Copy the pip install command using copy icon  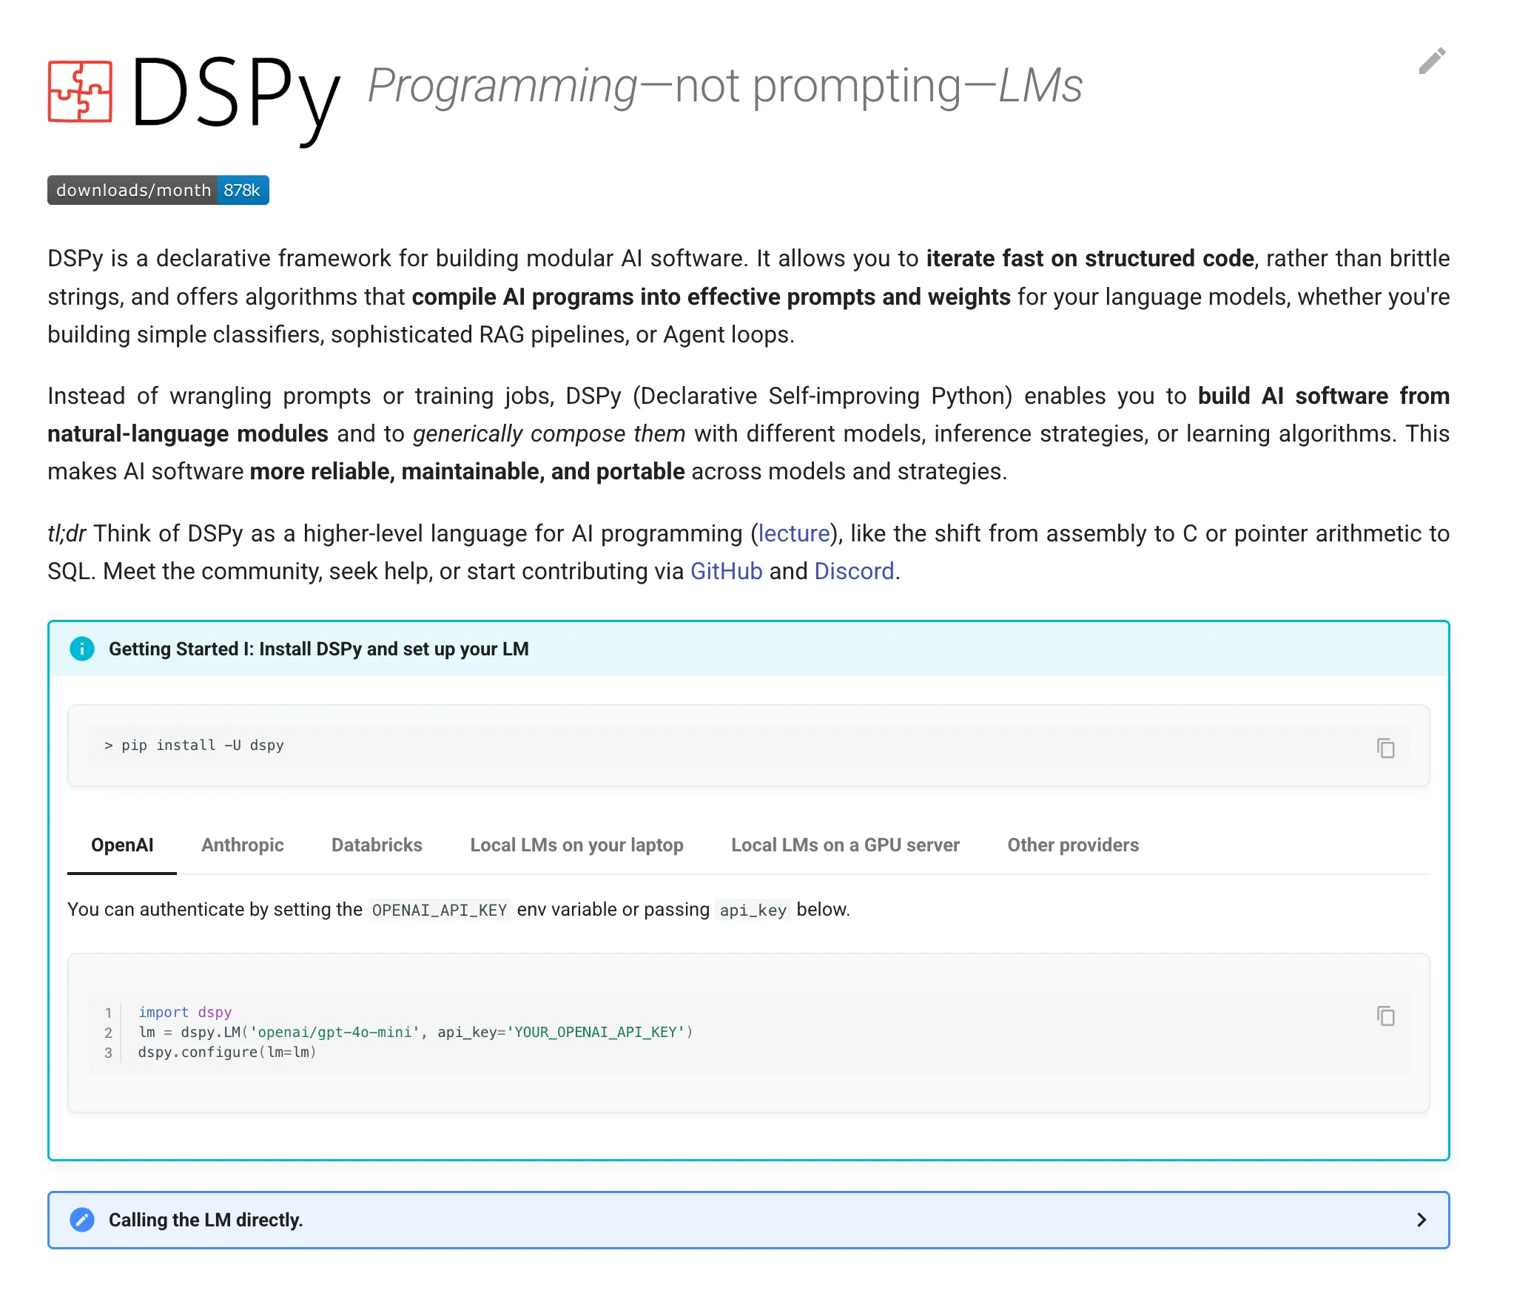(x=1385, y=748)
